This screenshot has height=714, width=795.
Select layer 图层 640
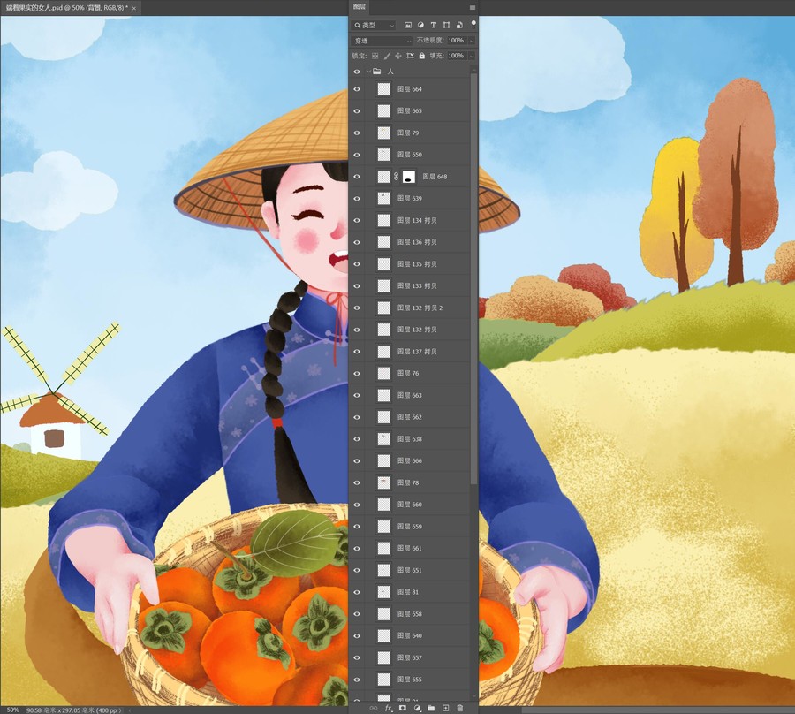pos(410,635)
